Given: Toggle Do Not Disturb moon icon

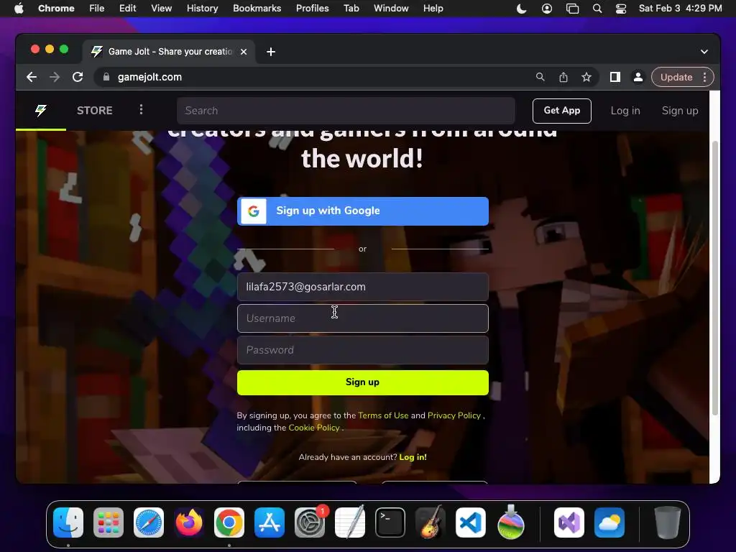Looking at the screenshot, I should pyautogui.click(x=522, y=8).
